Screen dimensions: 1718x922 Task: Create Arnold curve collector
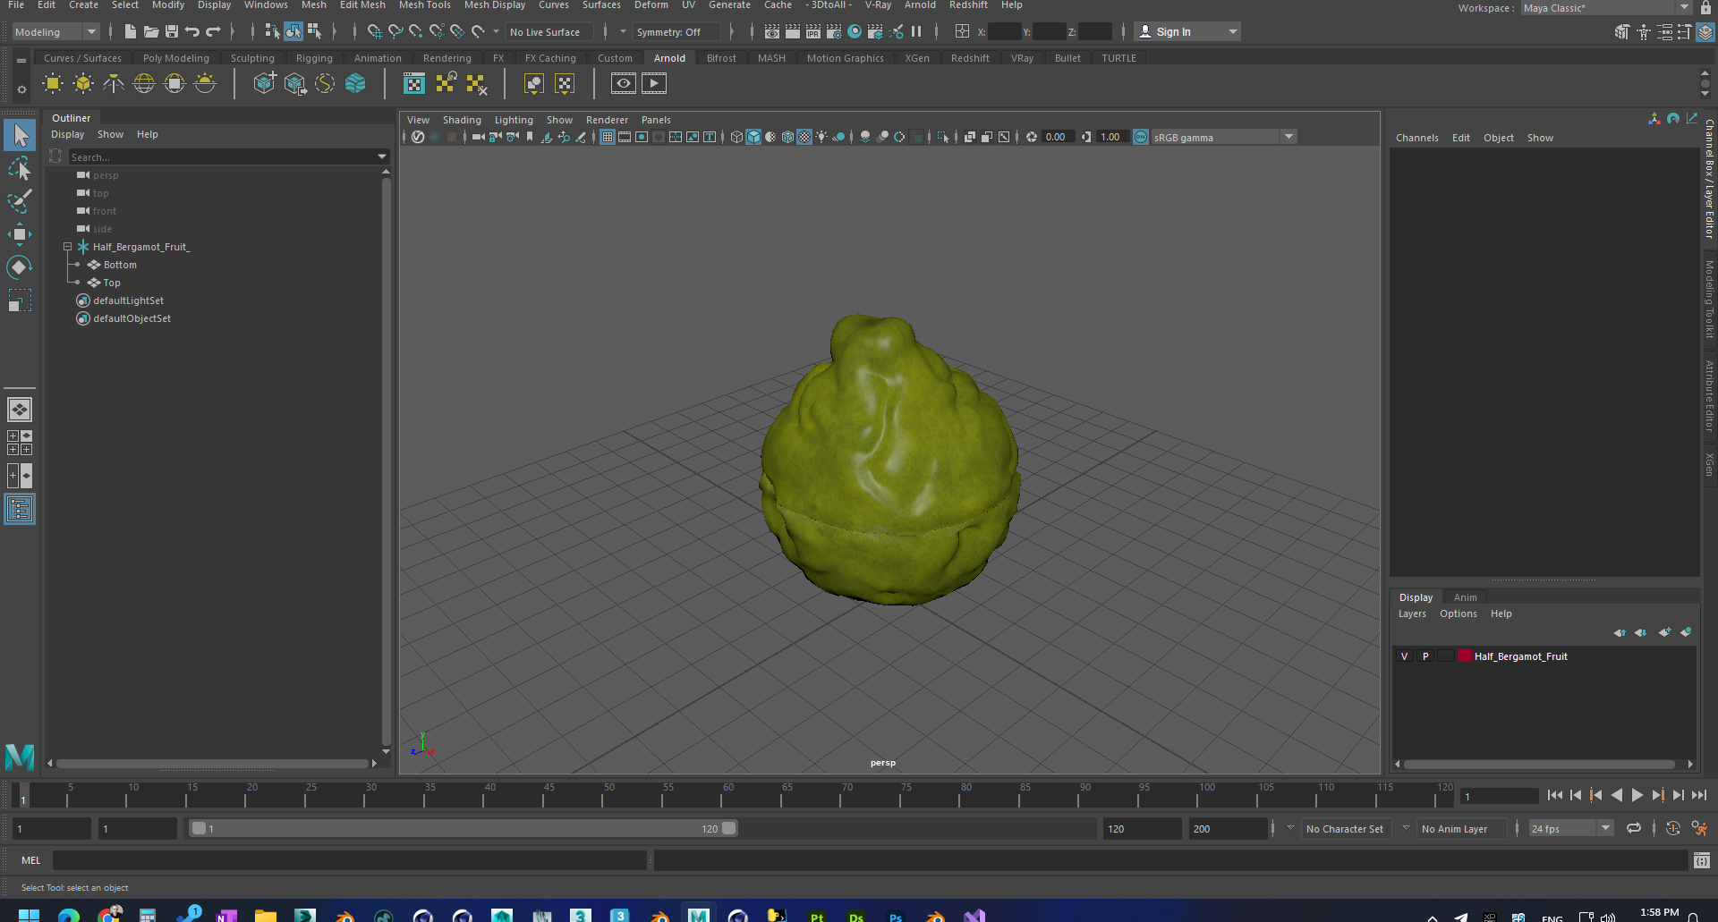tap(325, 84)
